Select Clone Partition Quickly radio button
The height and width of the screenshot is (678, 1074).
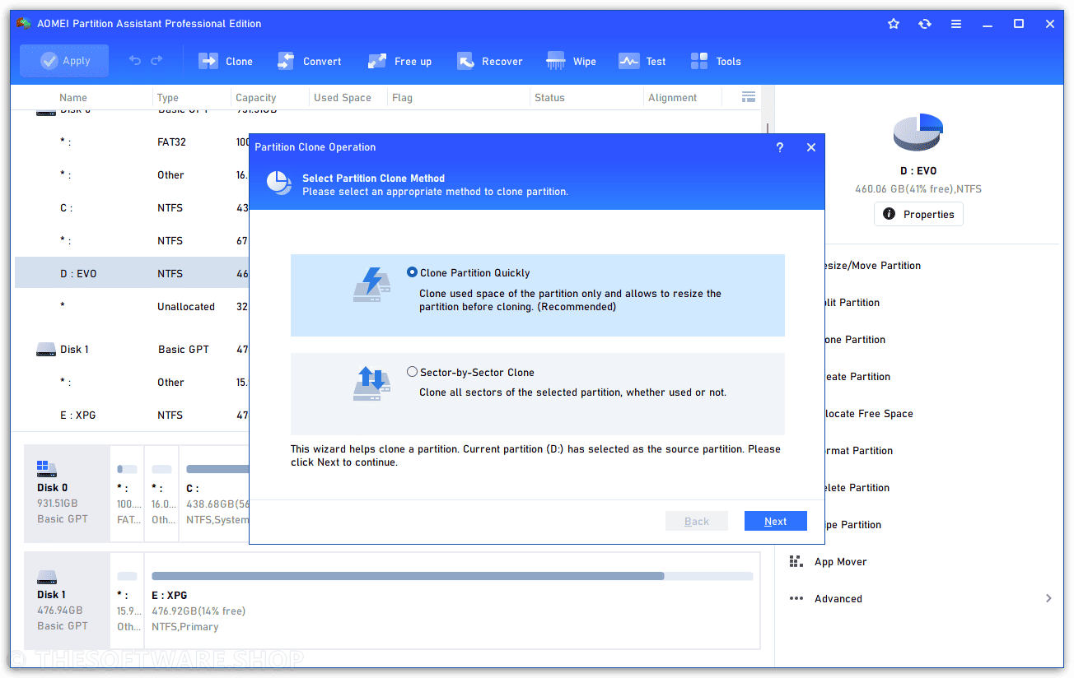(x=412, y=272)
